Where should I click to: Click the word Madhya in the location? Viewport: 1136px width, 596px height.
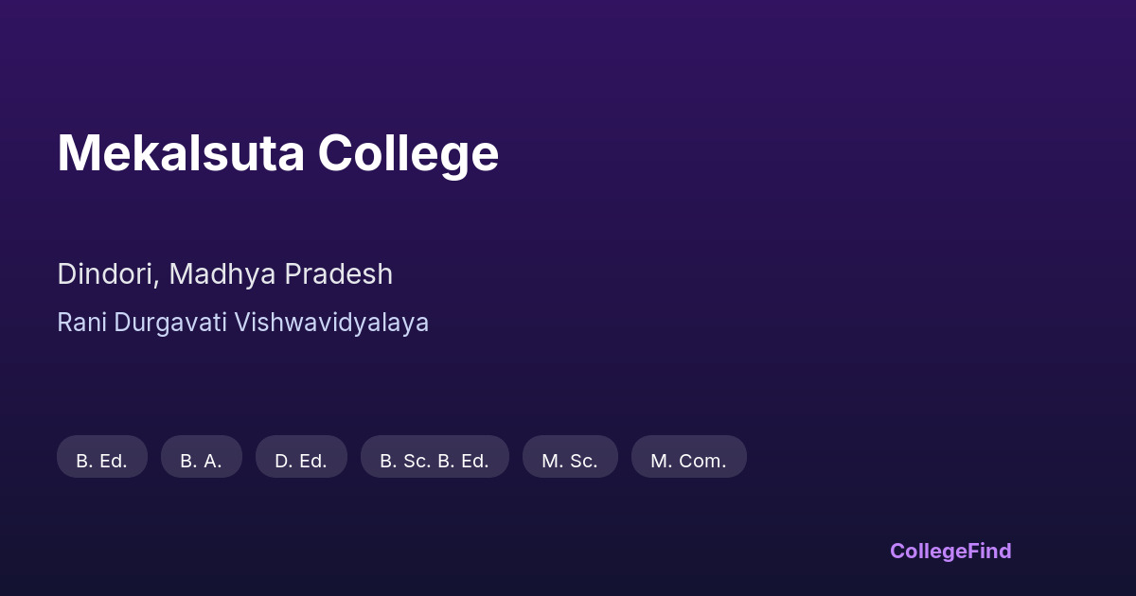[222, 274]
